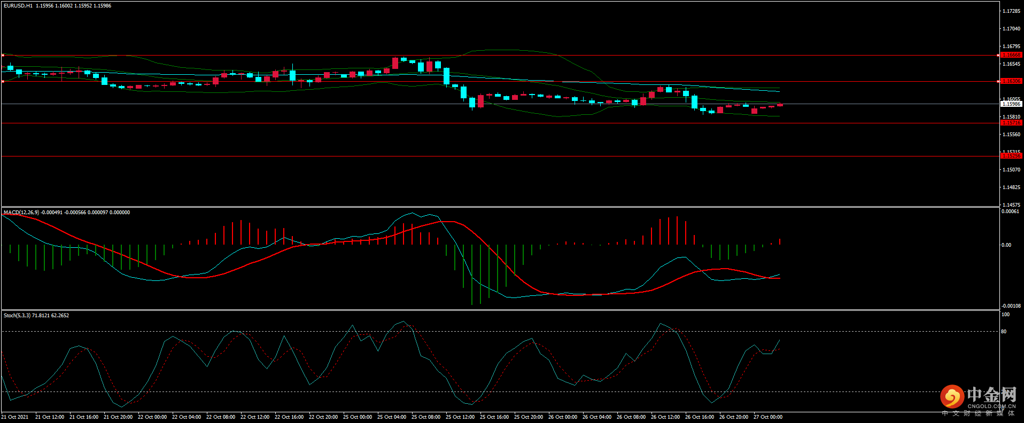Click the 25 Oct 08:00 time label
The width and height of the screenshot is (1024, 423).
coord(426,417)
